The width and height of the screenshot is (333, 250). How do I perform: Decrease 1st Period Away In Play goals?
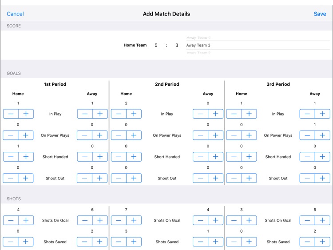85,114
